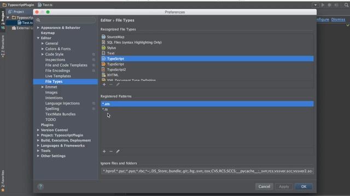
Task: Add a new recognized file type
Action: (x=104, y=84)
